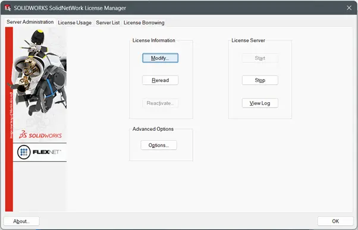The image size is (358, 230).
Task: Click the SOLIDWORKS app icon in title bar
Action: (x=8, y=8)
